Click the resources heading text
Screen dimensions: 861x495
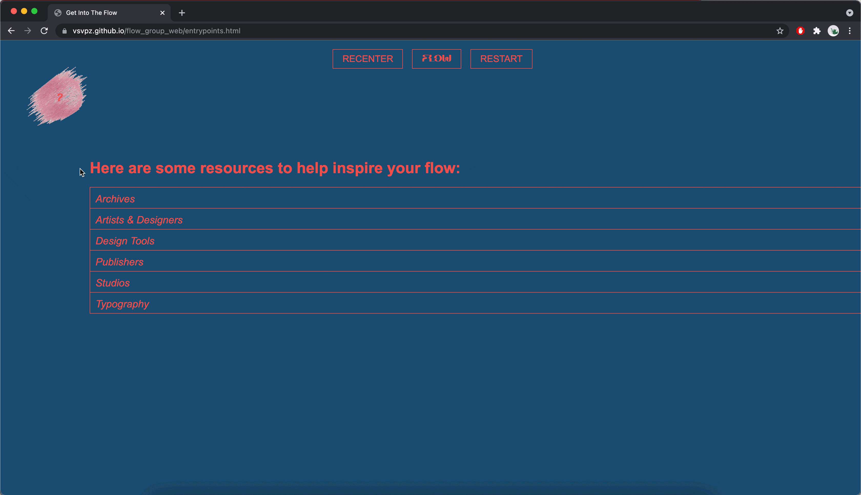click(x=275, y=168)
